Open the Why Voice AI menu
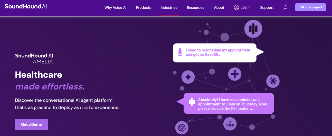Image resolution: width=332 pixels, height=136 pixels. pos(115,7)
